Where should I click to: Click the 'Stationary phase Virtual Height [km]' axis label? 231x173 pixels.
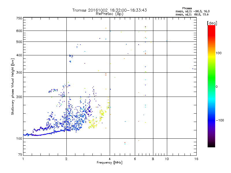coord(12,87)
